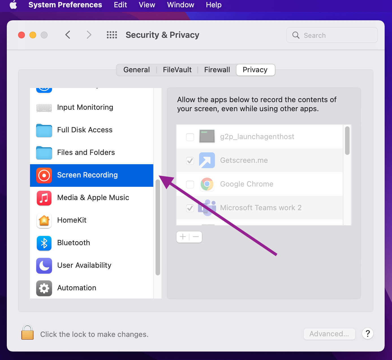The image size is (392, 360).
Task: Click the Automation gear icon
Action: [x=44, y=288]
